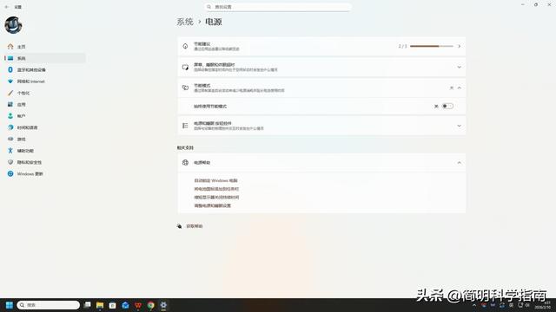Click the back arrow beside 设置
Image resolution: width=556 pixels, height=312 pixels.
[7, 7]
